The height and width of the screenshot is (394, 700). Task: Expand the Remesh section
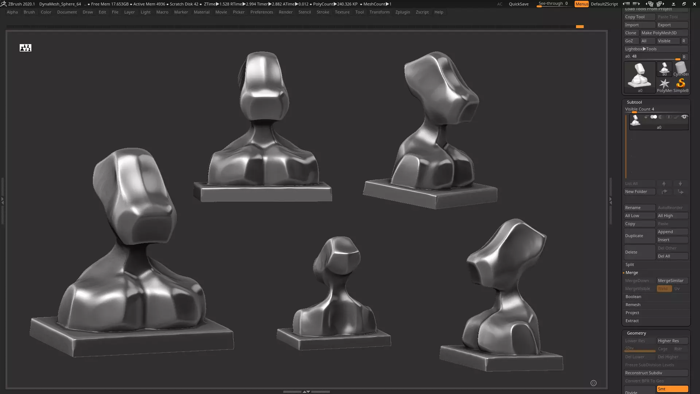[x=633, y=305]
